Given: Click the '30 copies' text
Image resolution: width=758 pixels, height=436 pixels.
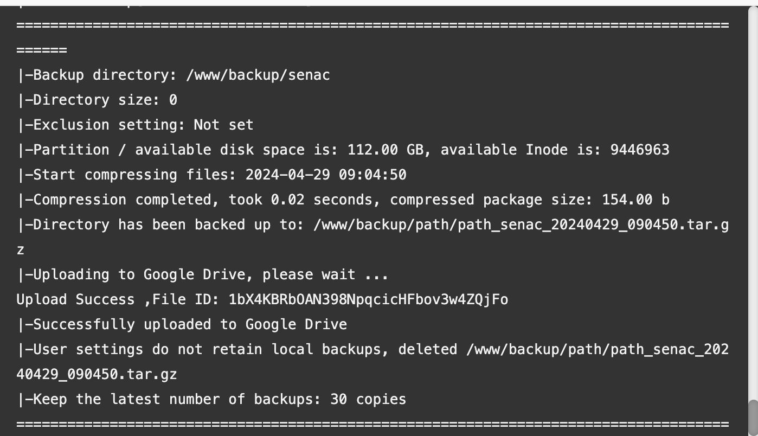Looking at the screenshot, I should (x=368, y=399).
